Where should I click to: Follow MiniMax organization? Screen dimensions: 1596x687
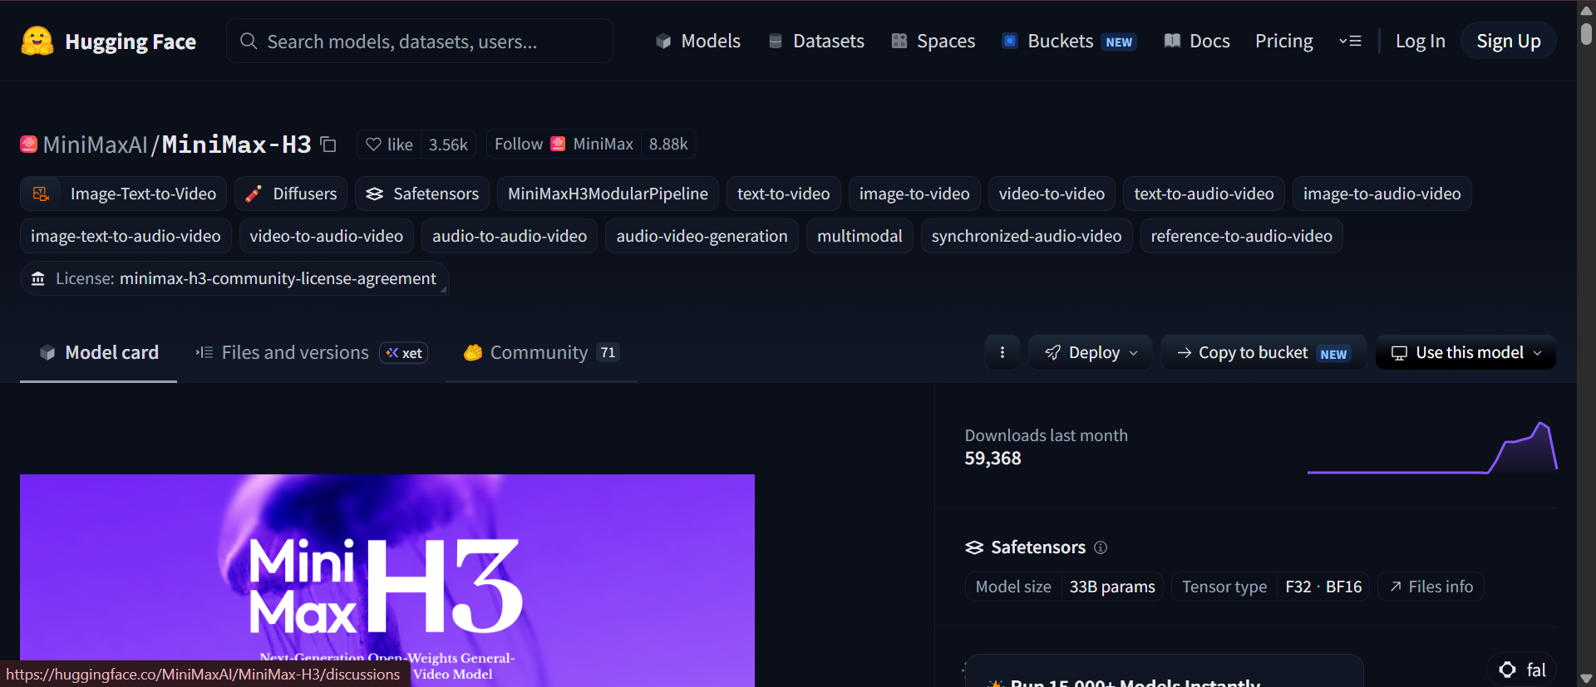point(564,145)
